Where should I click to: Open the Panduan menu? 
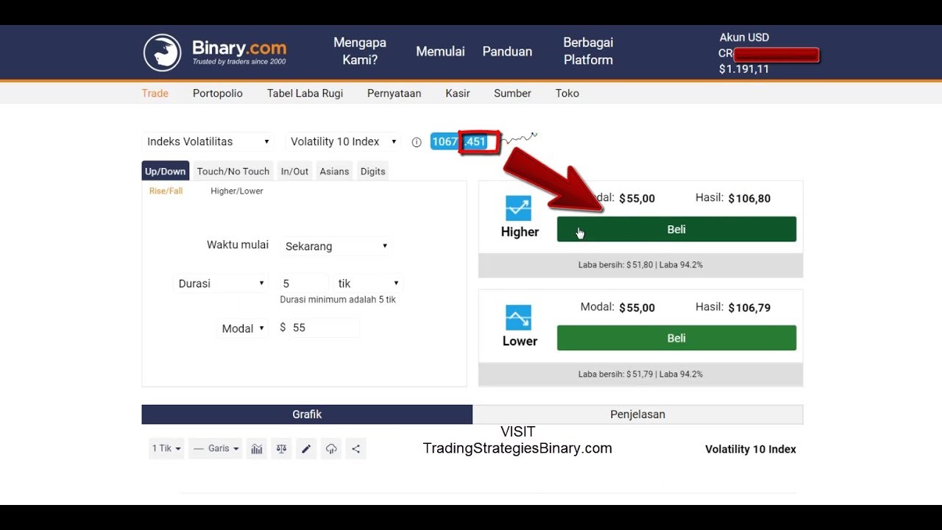pos(507,52)
